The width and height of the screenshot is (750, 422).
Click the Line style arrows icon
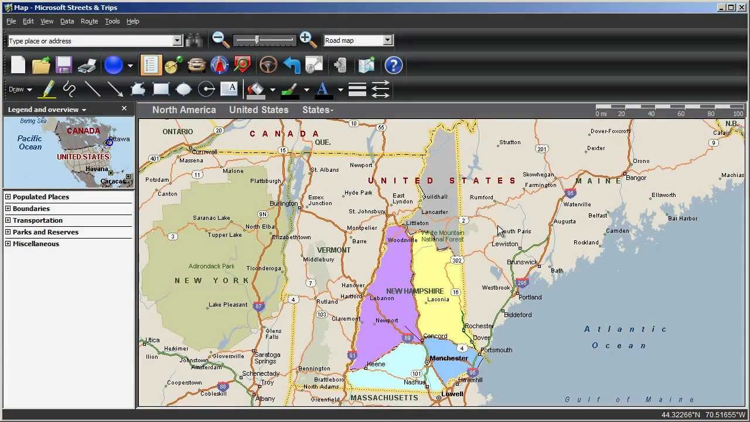coord(380,90)
